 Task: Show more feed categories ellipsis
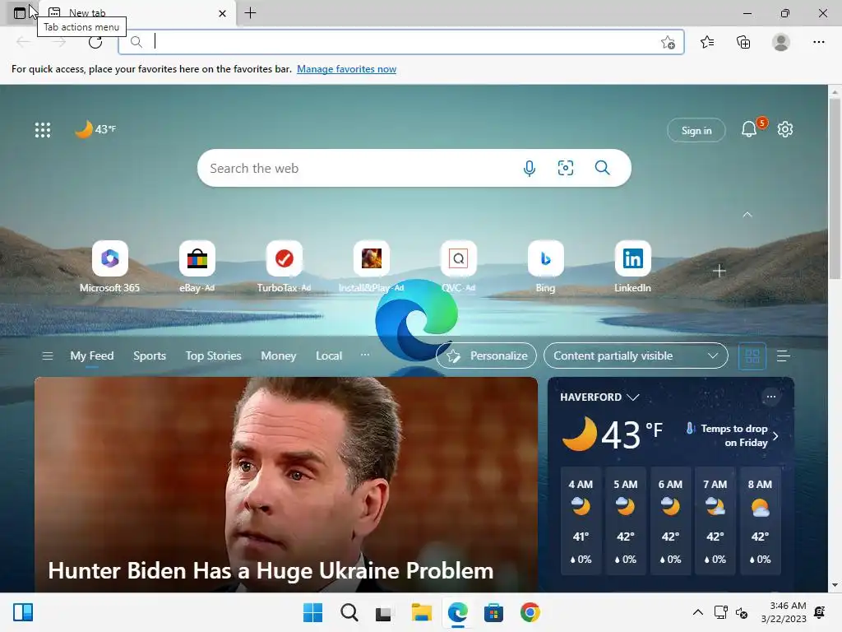tap(364, 355)
